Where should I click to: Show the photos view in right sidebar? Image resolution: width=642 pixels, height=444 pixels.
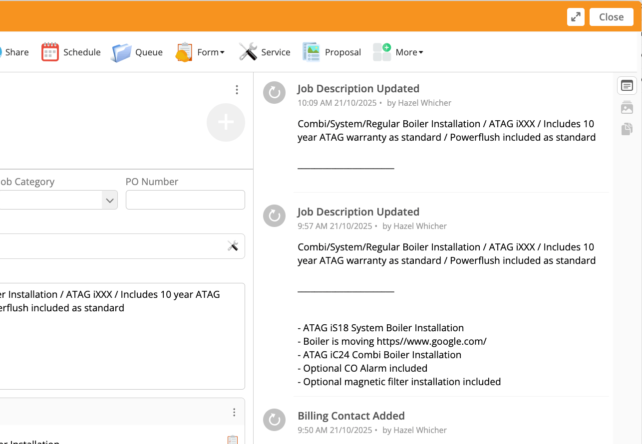627,107
